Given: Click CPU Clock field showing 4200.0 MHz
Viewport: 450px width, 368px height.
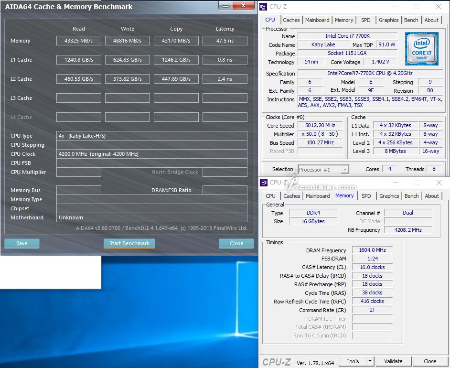Looking at the screenshot, I should (x=152, y=154).
